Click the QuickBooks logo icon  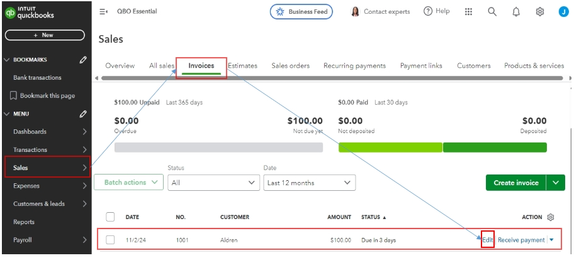point(11,12)
